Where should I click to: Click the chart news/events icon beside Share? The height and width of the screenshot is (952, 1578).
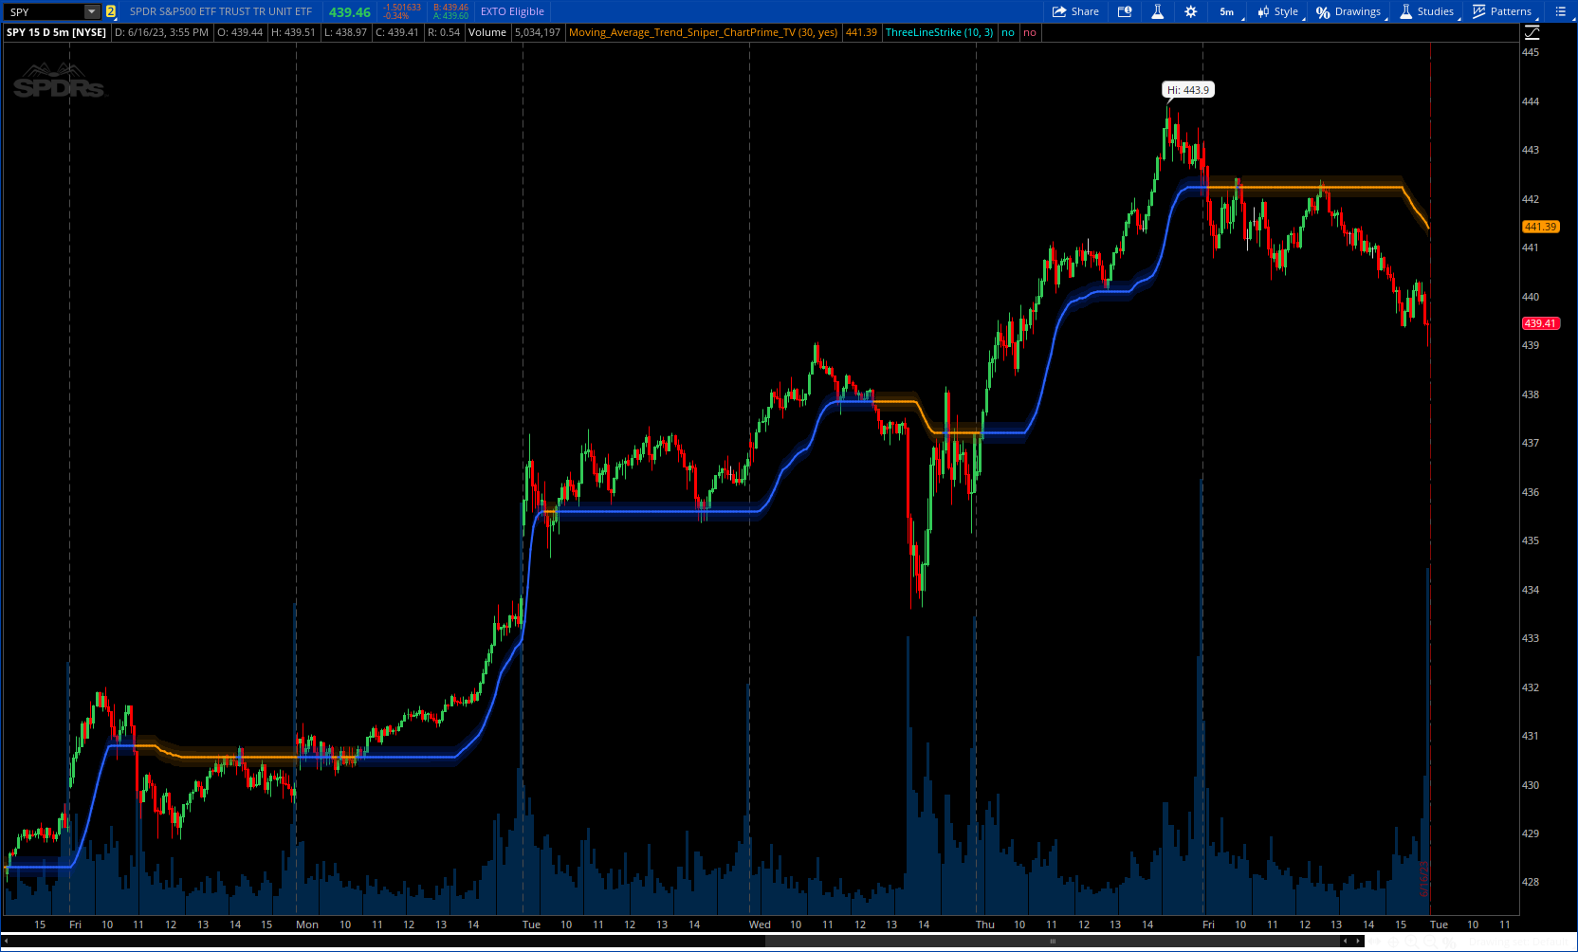(x=1125, y=11)
